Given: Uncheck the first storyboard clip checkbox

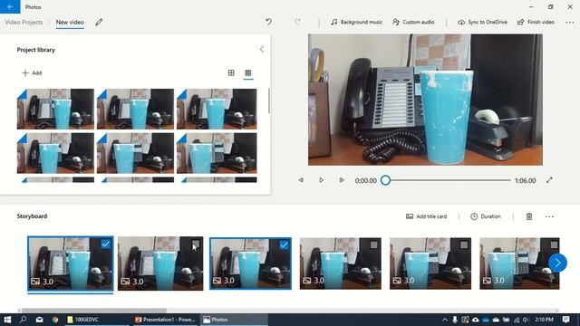Looking at the screenshot, I should [x=105, y=244].
